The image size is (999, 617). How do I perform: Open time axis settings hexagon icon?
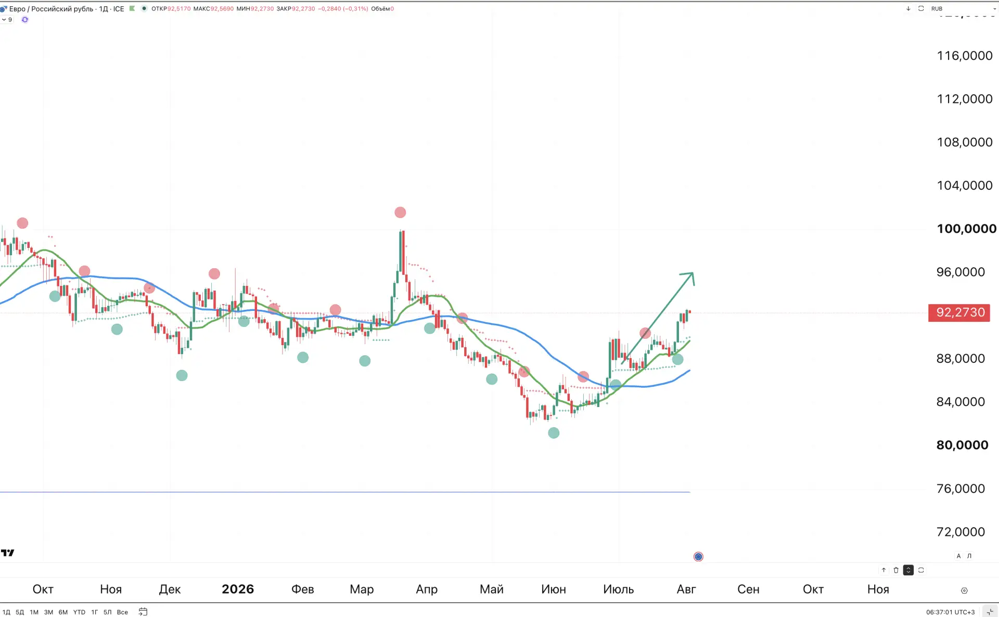964,590
